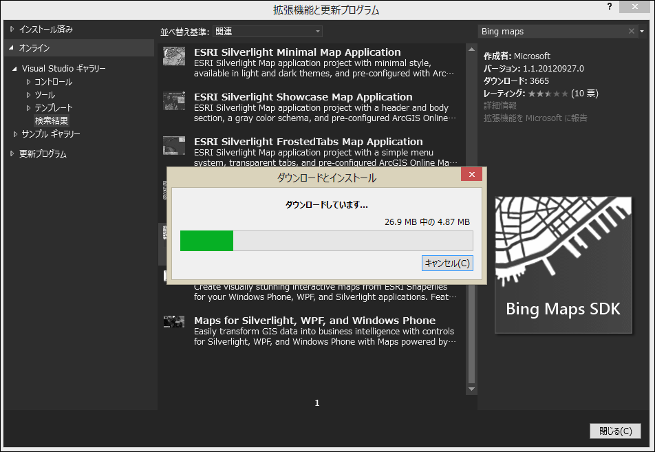This screenshot has height=452, width=655.
Task: Click the Bing Maps SDK preview image
Action: [563, 265]
